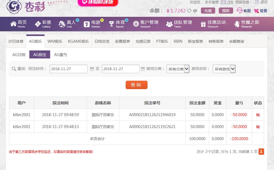Click the refresh balance icon

[189, 11]
